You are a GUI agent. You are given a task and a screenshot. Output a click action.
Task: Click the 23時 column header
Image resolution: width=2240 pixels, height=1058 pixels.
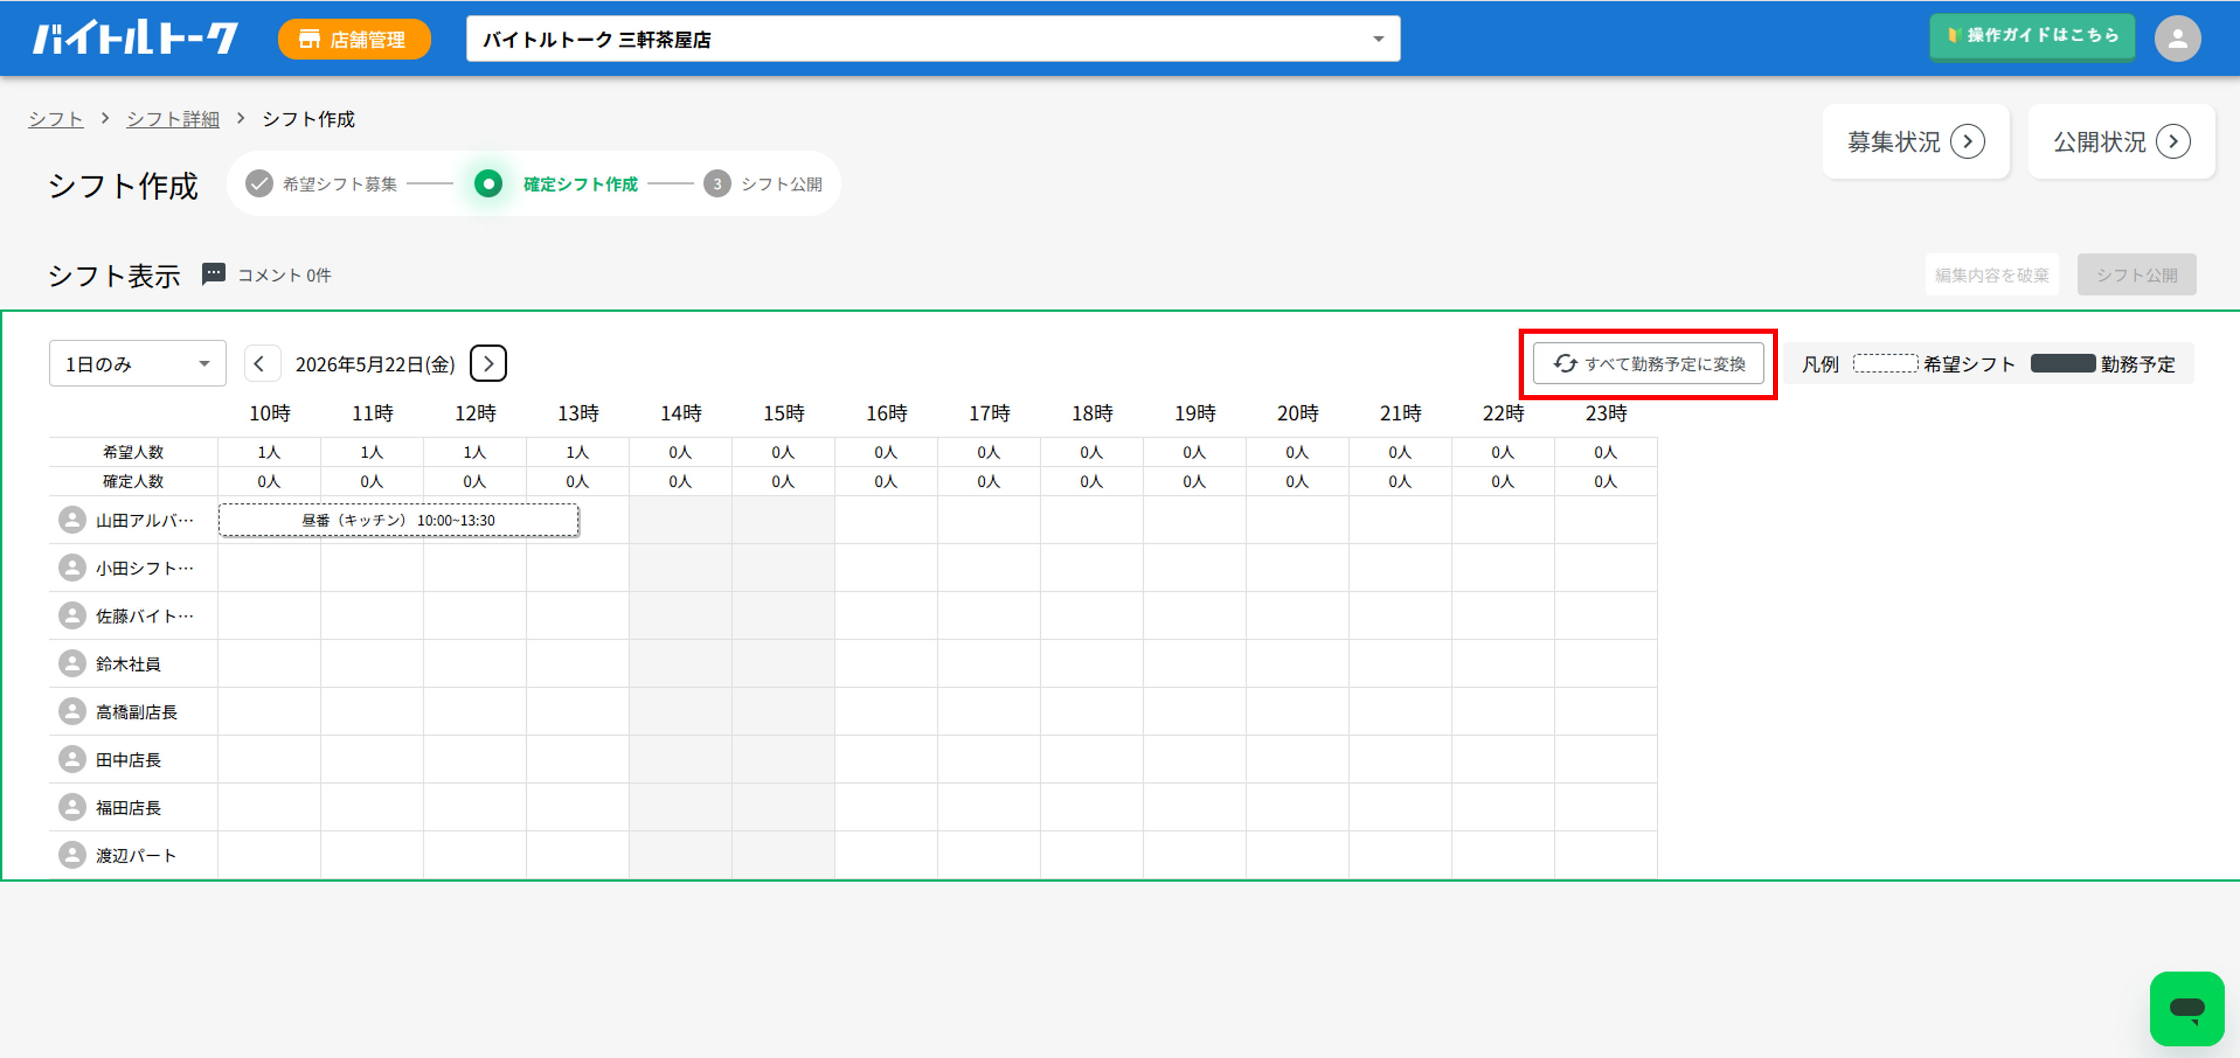1606,414
